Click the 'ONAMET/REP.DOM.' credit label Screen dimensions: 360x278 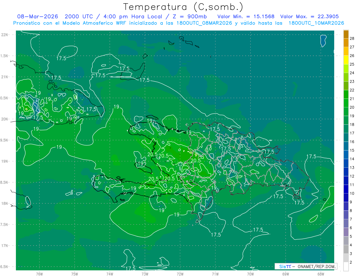pyautogui.click(x=316, y=266)
